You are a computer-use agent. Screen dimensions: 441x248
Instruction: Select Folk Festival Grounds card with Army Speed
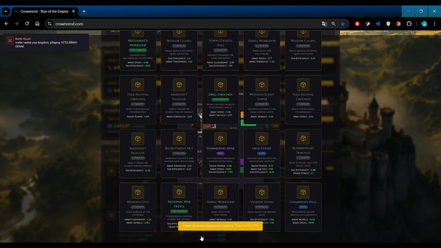click(303, 99)
